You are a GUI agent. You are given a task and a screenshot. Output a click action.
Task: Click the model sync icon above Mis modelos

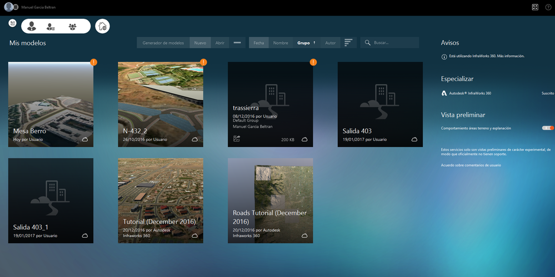(13, 23)
